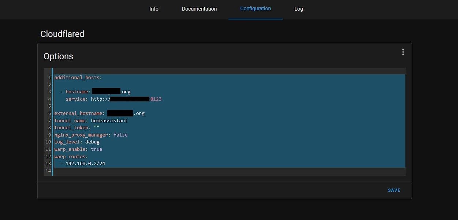458x220 pixels.
Task: Click the 192.168.0.2/24 route entry
Action: (x=85, y=164)
